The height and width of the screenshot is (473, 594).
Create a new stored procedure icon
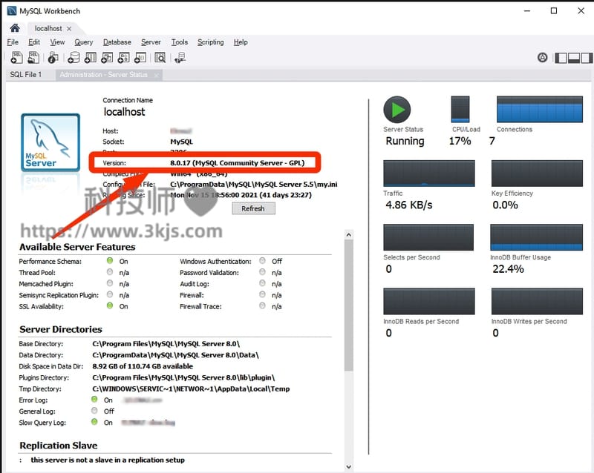click(x=123, y=58)
